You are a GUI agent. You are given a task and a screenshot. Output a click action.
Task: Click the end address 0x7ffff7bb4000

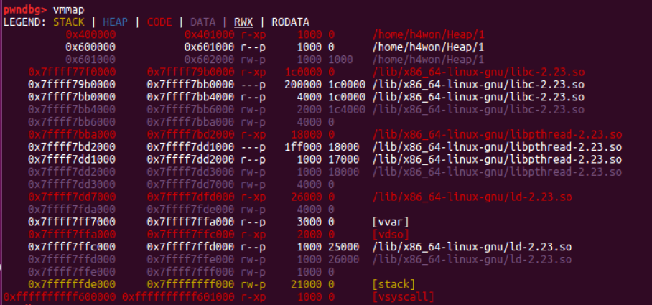pyautogui.click(x=190, y=97)
